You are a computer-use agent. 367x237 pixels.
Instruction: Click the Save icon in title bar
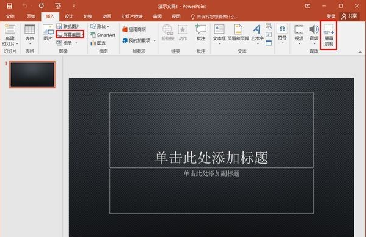(9, 6)
